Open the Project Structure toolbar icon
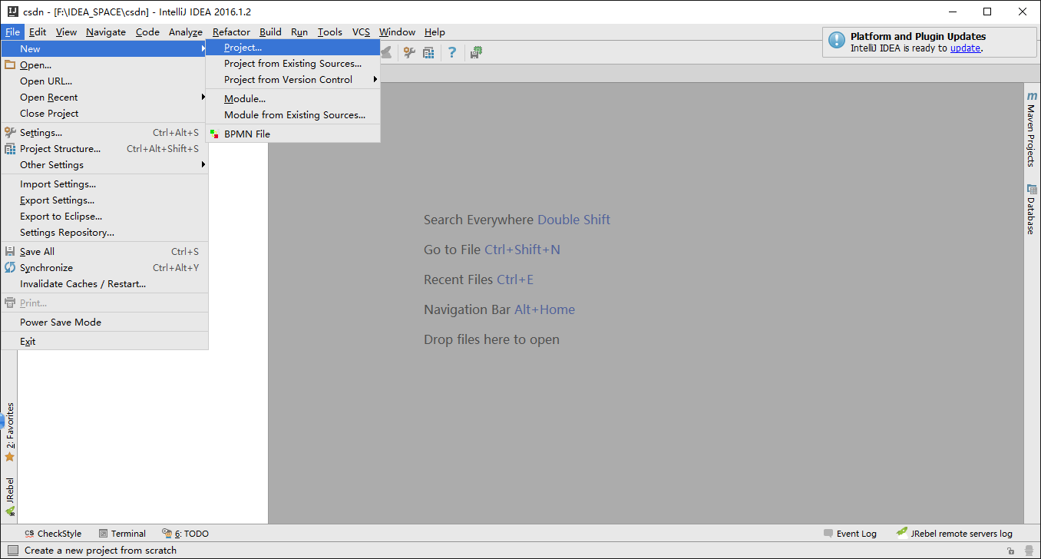The width and height of the screenshot is (1041, 559). (x=428, y=52)
